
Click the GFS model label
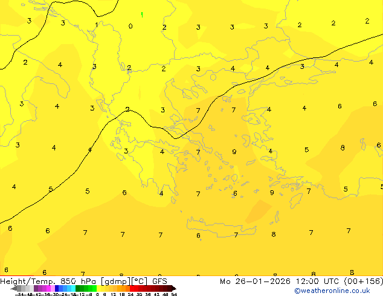[x=159, y=282]
